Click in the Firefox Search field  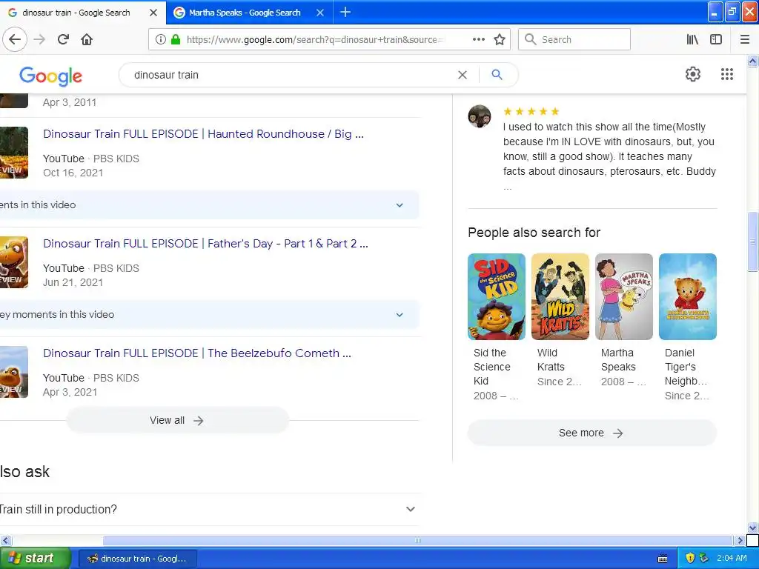point(574,39)
